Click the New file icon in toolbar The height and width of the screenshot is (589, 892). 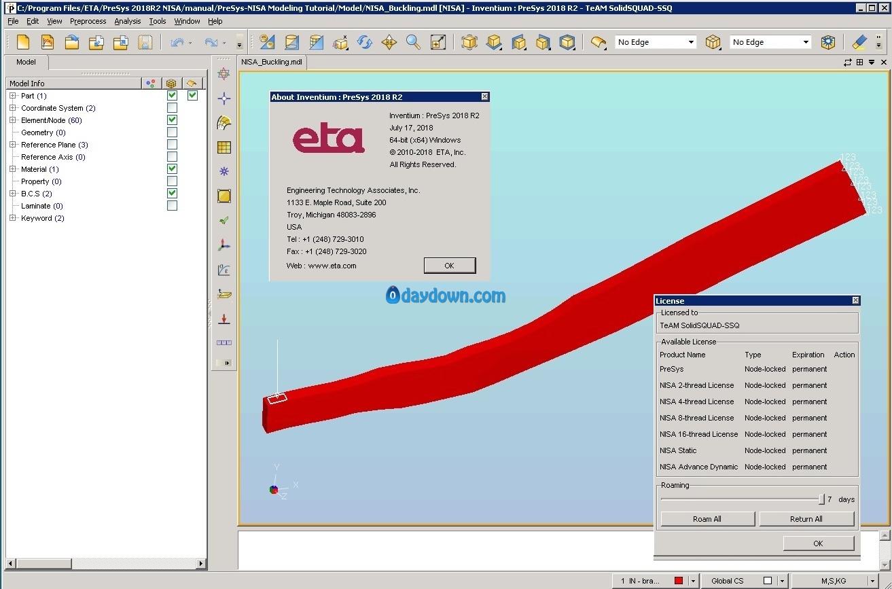23,42
